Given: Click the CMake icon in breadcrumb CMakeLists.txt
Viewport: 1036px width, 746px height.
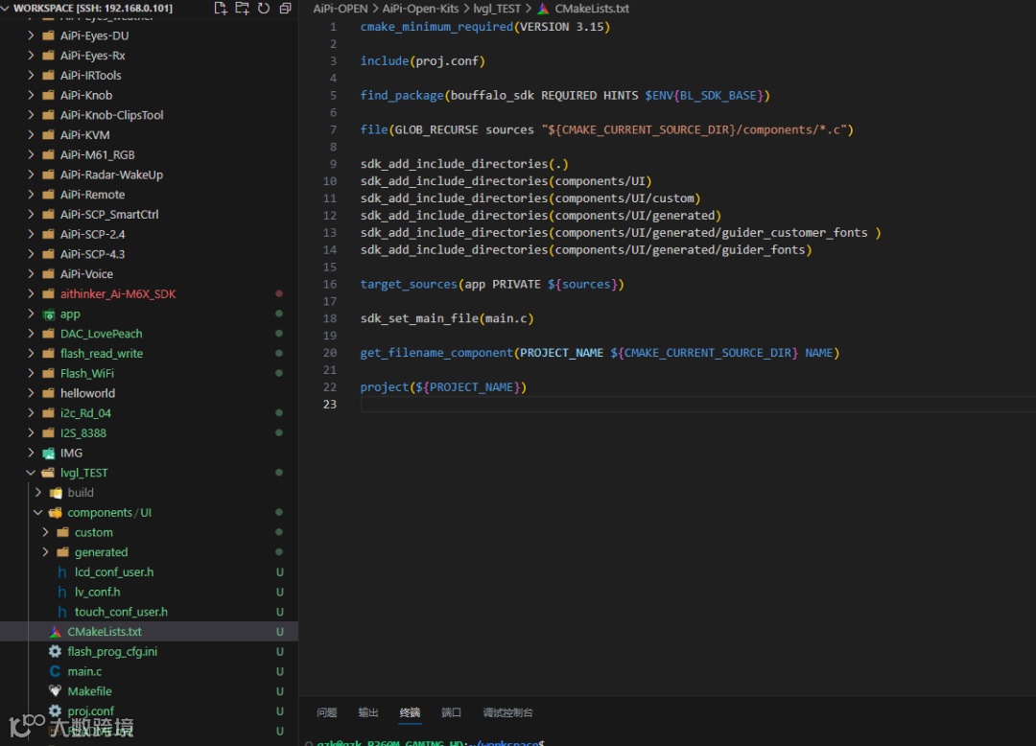Looking at the screenshot, I should (543, 9).
